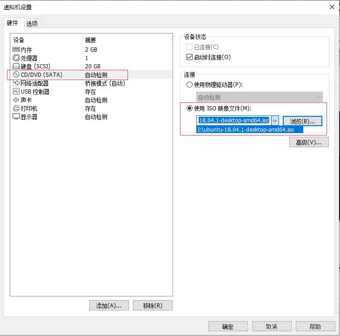This screenshot has width=340, height=336.
Task: Expand the ISO image path dropdown arrow
Action: (x=274, y=121)
